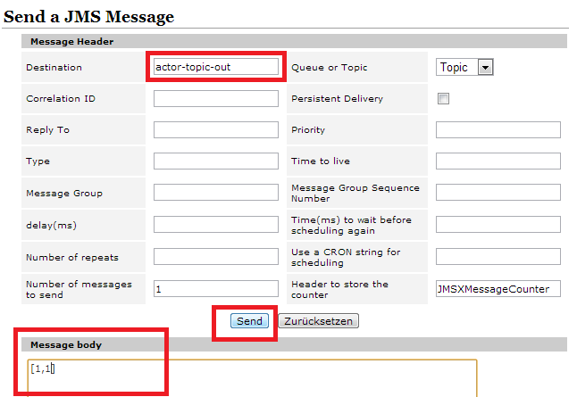Click the Header to store the counter field
577x397 pixels.
(x=498, y=289)
